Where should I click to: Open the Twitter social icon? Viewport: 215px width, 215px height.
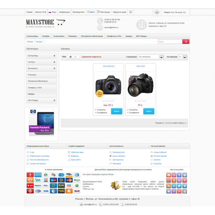tap(179, 186)
